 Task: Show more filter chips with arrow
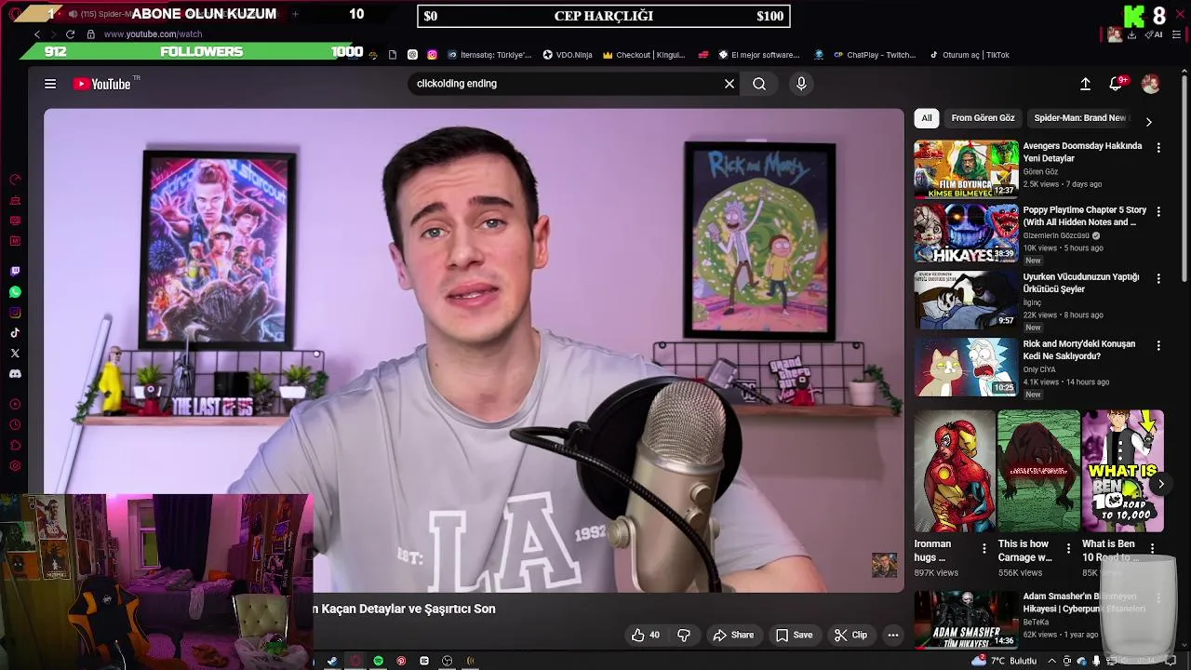coord(1148,122)
